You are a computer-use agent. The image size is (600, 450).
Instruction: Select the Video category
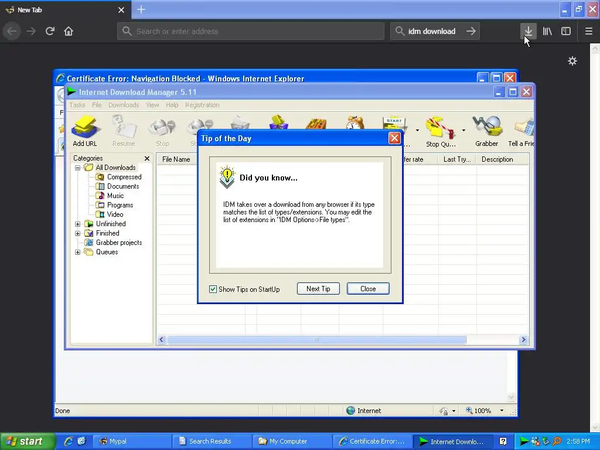click(x=115, y=214)
